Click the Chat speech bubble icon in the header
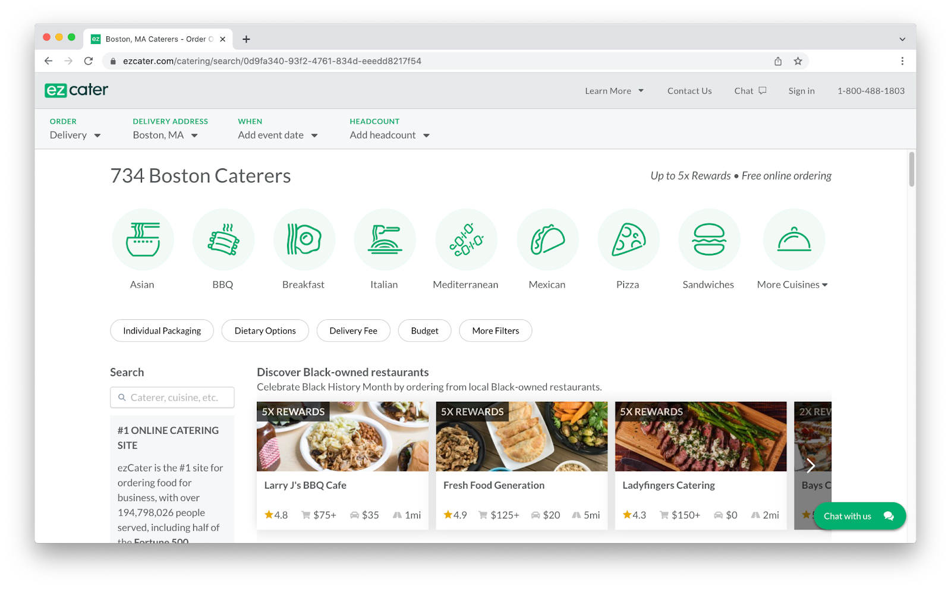This screenshot has height=589, width=951. (x=763, y=90)
